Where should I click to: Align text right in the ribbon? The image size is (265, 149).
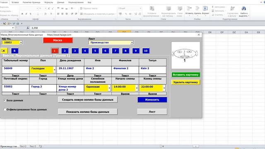pyautogui.click(x=67, y=14)
